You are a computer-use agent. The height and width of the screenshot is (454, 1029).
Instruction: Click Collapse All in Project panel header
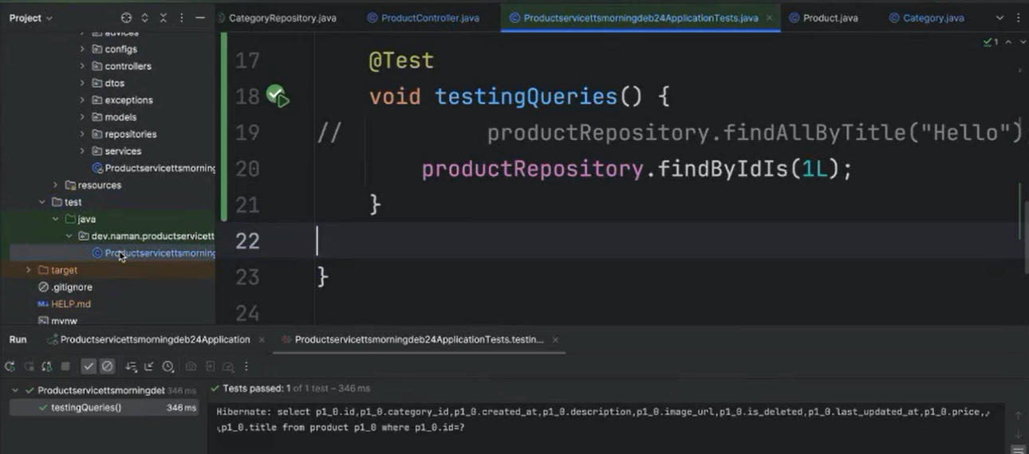tap(163, 18)
